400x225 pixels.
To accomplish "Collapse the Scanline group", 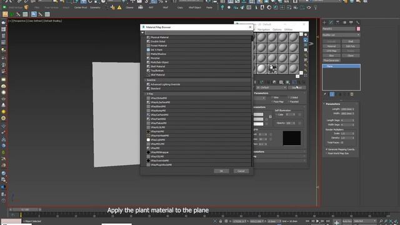I will [x=146, y=80].
